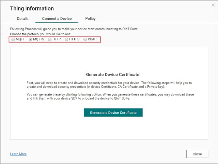The width and height of the screenshot is (218, 164).
Task: Click the Thing Information dialog title
Action: coord(32,9)
